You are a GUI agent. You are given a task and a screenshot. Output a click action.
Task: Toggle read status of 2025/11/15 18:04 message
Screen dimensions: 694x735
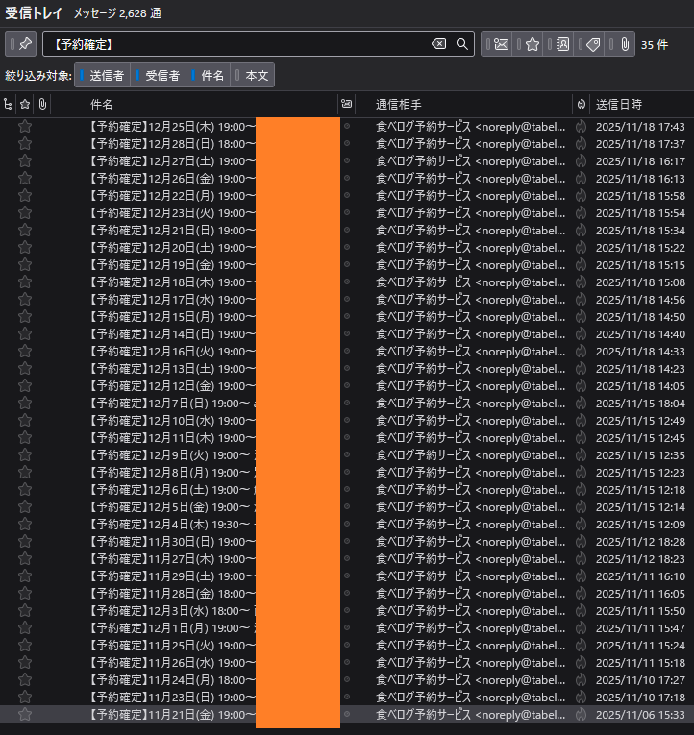347,404
